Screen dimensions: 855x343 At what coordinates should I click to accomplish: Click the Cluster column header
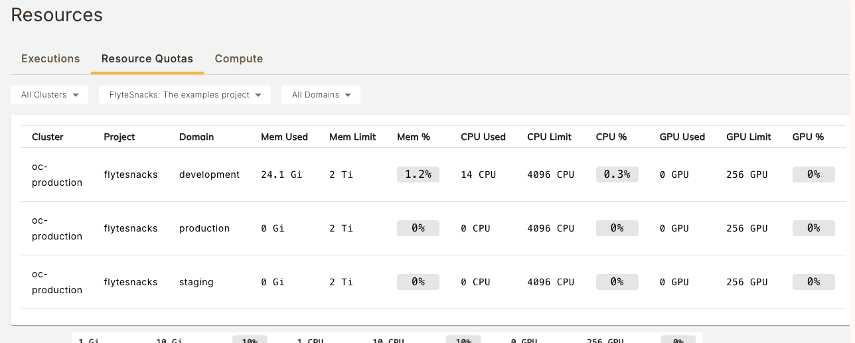[x=48, y=137]
